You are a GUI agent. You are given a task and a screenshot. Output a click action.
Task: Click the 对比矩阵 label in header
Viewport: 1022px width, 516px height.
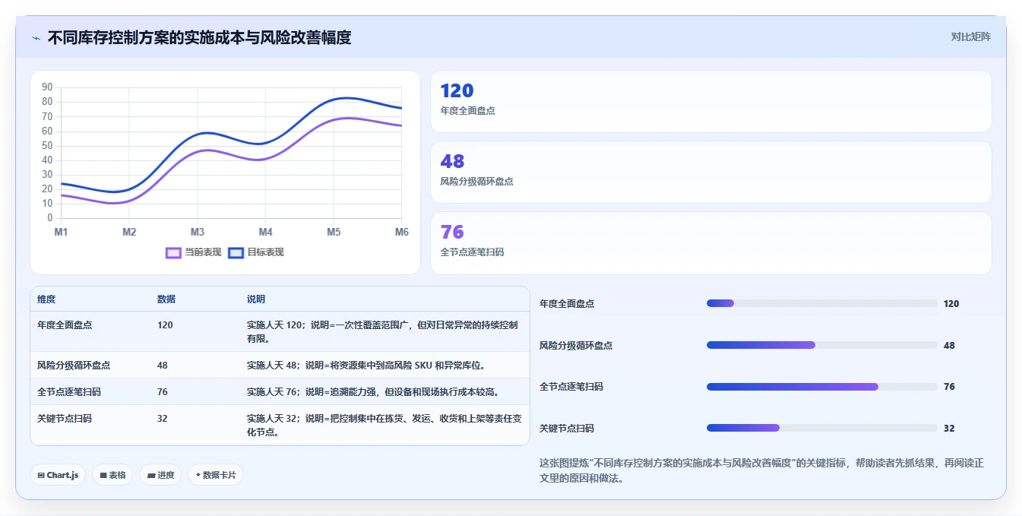[x=970, y=36]
